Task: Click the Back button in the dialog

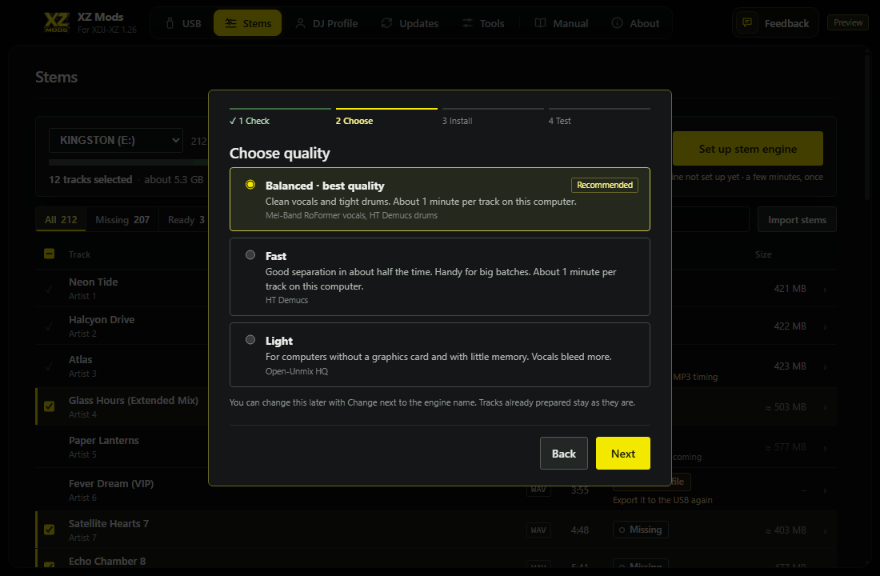Action: 563,453
